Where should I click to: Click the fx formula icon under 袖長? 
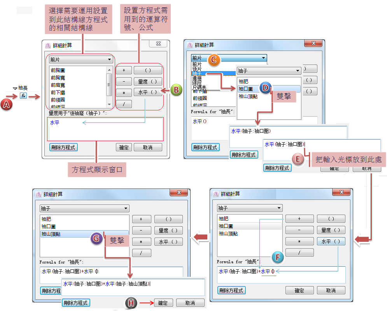[x=23, y=96]
